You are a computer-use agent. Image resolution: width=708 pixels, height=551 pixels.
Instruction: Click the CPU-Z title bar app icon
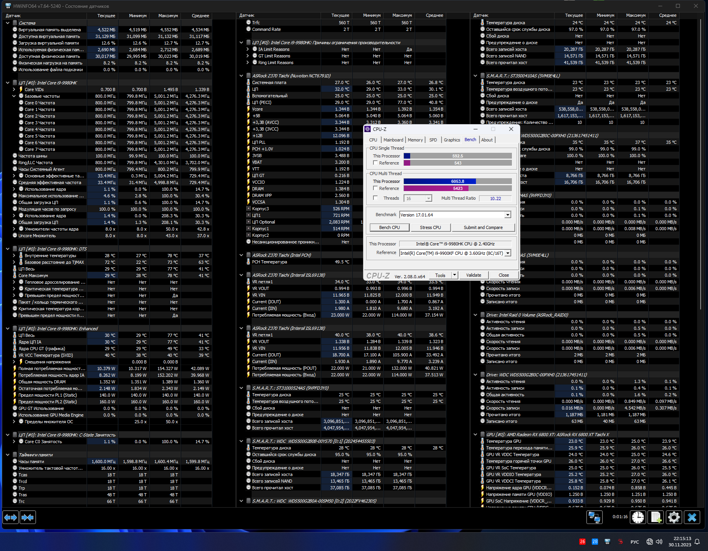(x=368, y=129)
